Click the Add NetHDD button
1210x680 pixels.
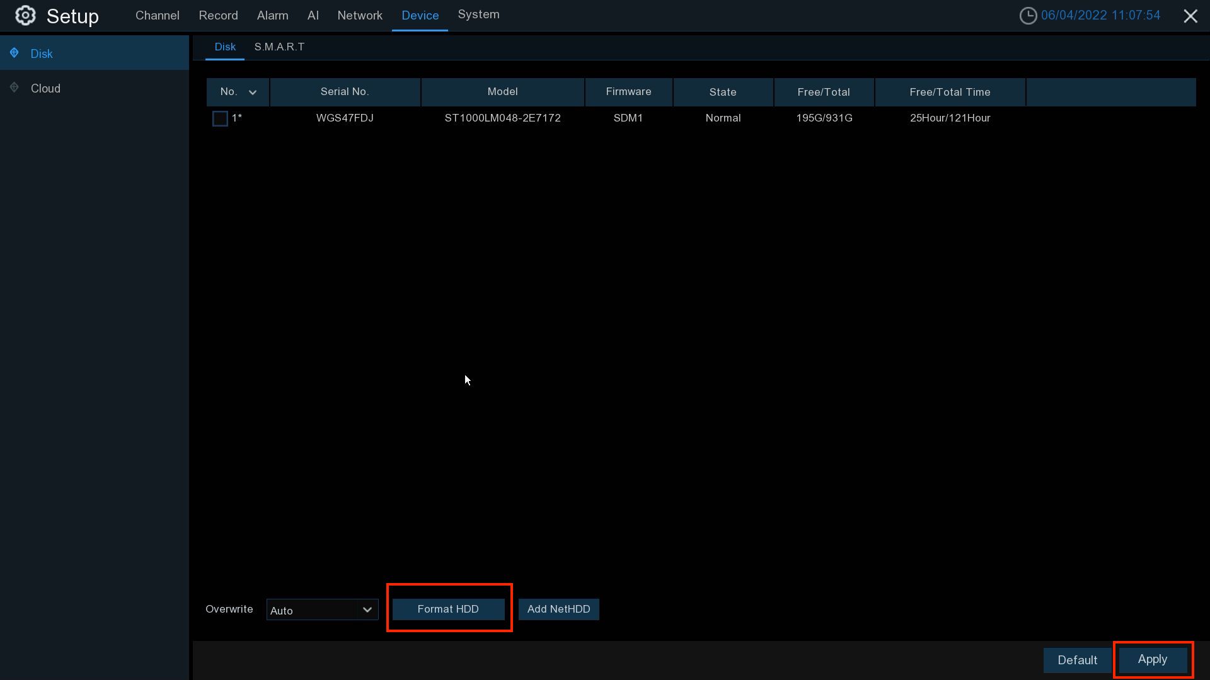coord(558,609)
